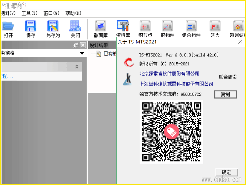Click the 程... project link in task pane
This screenshot has height=185, width=246.
(7, 76)
